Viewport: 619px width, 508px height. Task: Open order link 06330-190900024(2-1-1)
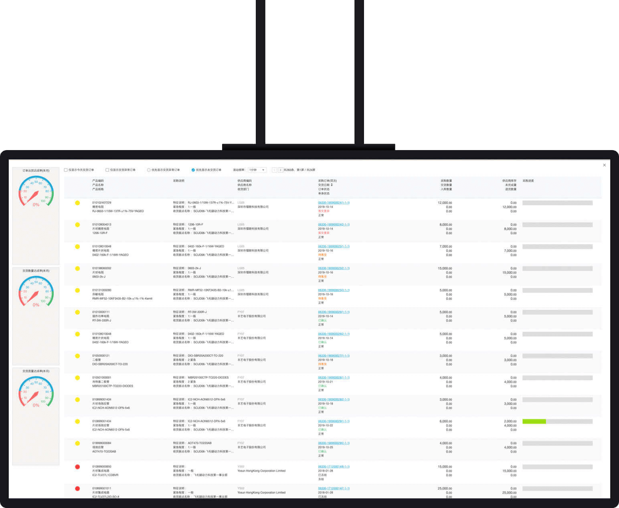pyautogui.click(x=334, y=225)
